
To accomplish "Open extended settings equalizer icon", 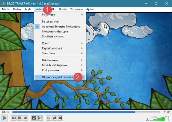I will [x=40, y=118].
